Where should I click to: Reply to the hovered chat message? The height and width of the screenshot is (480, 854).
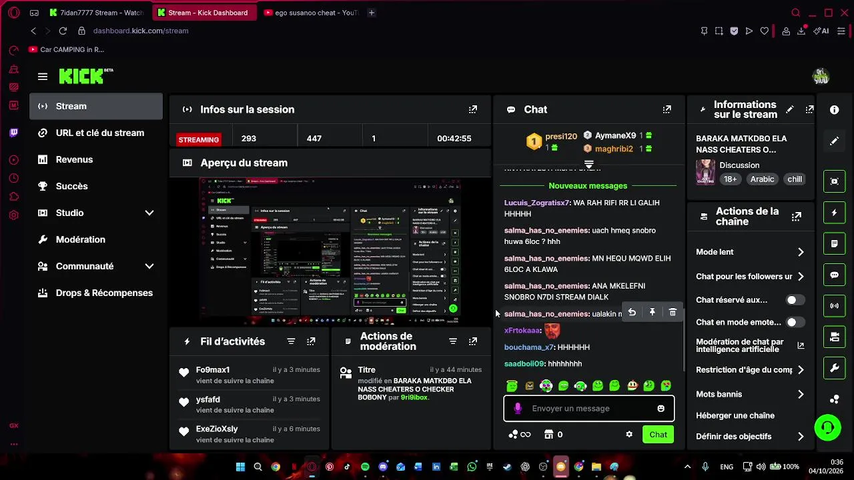(x=632, y=312)
